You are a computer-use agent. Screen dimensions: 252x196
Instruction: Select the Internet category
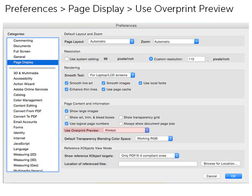click(19, 138)
